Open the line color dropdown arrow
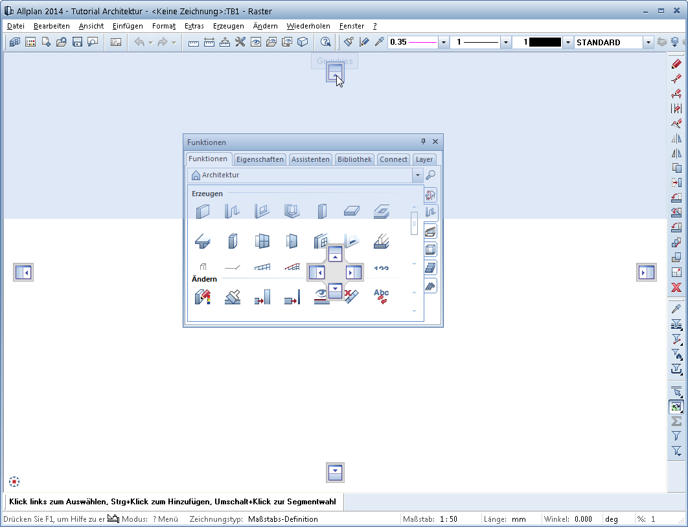Image resolution: width=688 pixels, height=527 pixels. coord(568,42)
